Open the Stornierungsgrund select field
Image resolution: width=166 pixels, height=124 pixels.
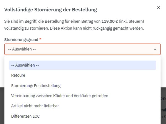82,49
